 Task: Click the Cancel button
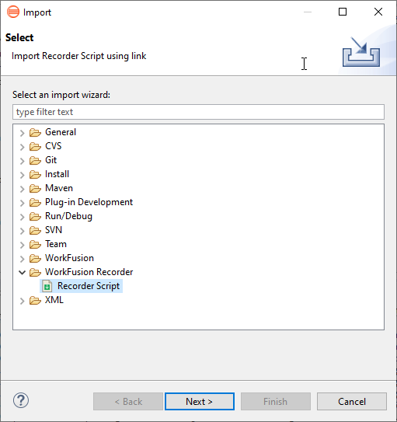click(352, 402)
